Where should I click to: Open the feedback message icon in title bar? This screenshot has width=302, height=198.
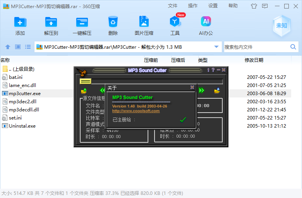click(265, 6)
